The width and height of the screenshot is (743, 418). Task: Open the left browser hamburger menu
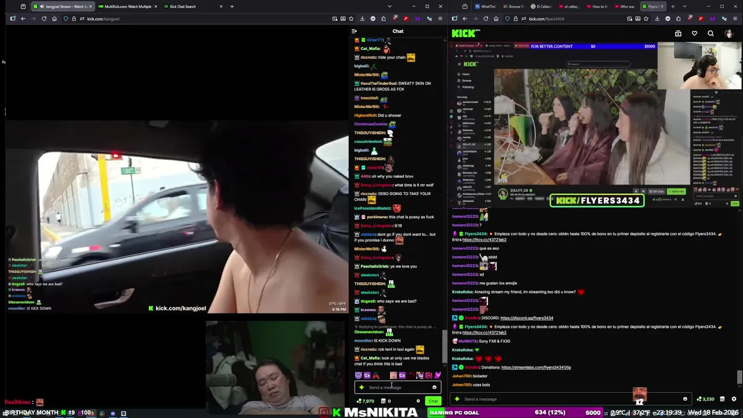pyautogui.click(x=440, y=19)
